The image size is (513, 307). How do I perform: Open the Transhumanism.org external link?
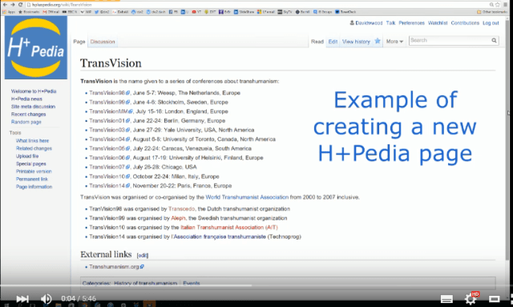click(x=116, y=267)
